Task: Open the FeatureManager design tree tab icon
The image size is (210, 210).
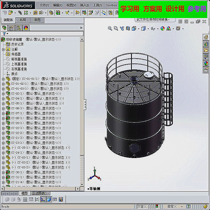Action: click(4, 28)
